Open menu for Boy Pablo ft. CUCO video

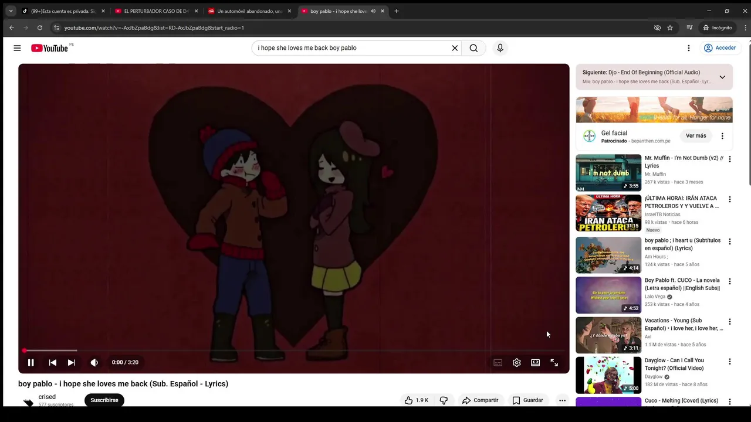(730, 281)
